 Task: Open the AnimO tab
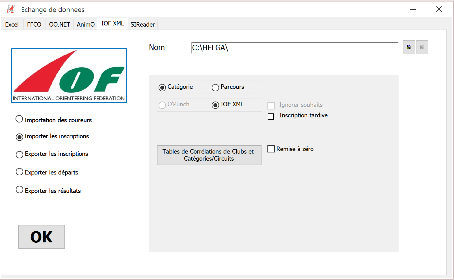click(86, 24)
